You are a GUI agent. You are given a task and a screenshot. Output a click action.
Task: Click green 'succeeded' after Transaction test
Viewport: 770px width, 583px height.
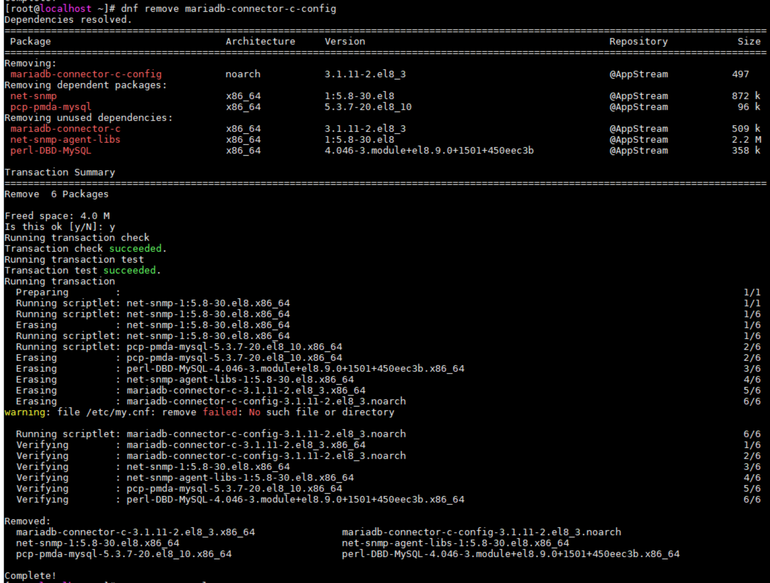click(129, 270)
